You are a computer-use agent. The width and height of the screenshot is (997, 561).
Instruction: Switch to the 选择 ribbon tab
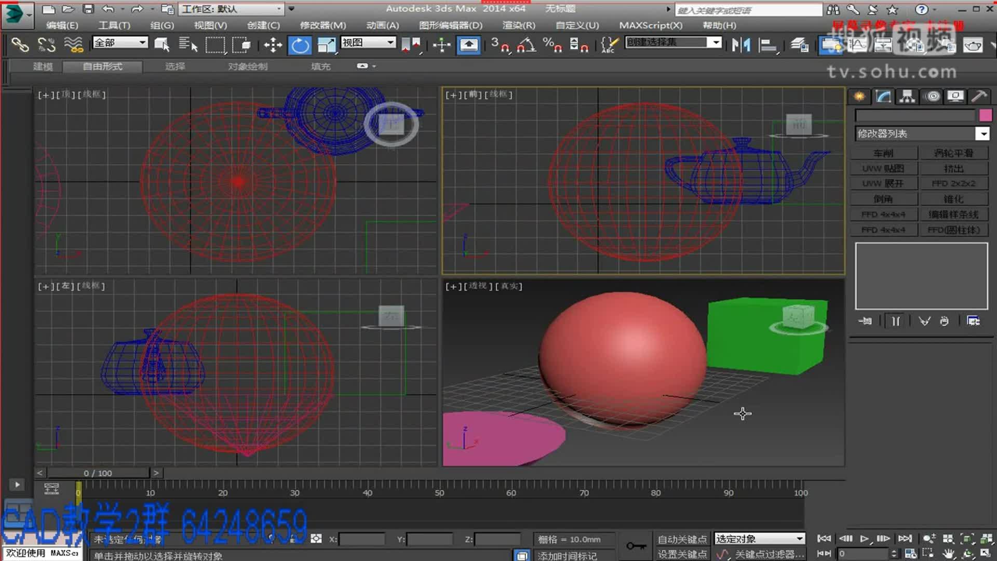click(175, 66)
